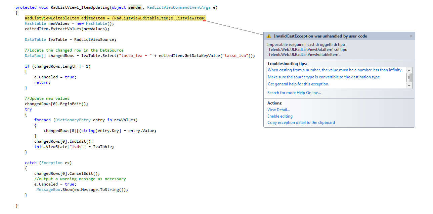Click the foreach DictionaryEntry statement
Viewport: 433px width, 214px height.
coord(86,120)
